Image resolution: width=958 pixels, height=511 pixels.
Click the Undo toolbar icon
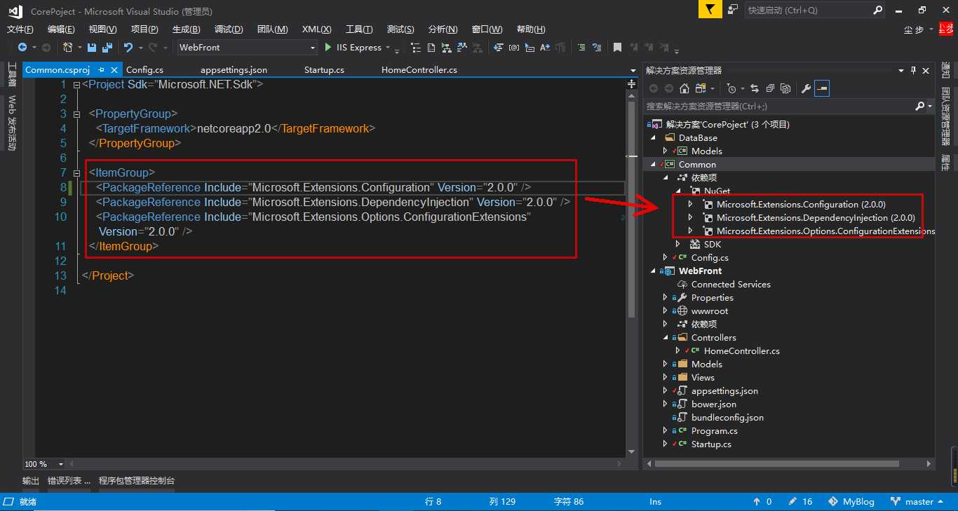[x=128, y=48]
